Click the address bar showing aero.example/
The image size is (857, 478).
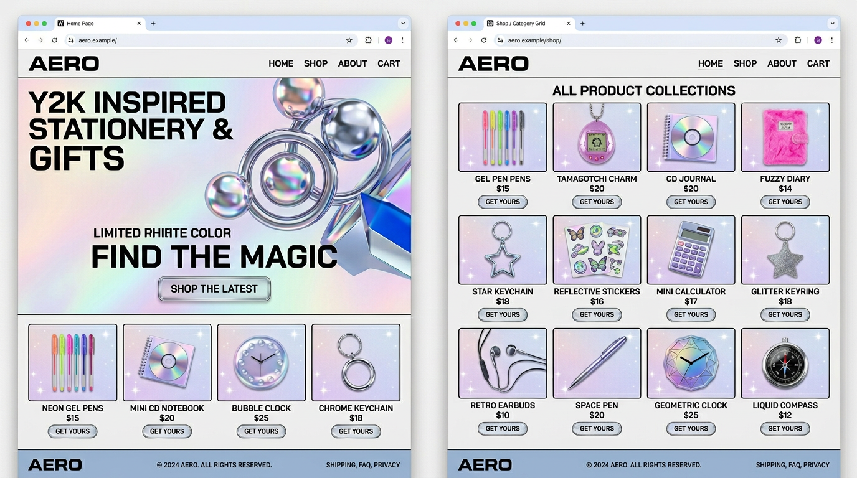click(x=206, y=40)
